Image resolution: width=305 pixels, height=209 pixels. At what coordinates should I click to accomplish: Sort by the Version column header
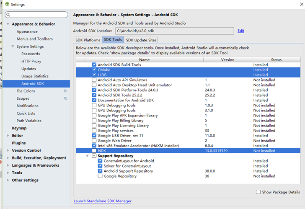click(227, 60)
